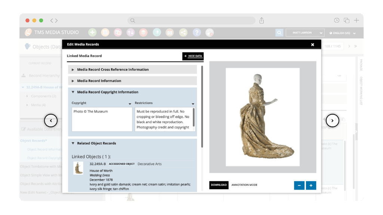The height and width of the screenshot is (215, 383).
Task: Click the Copyright text box
Action: click(x=102, y=119)
